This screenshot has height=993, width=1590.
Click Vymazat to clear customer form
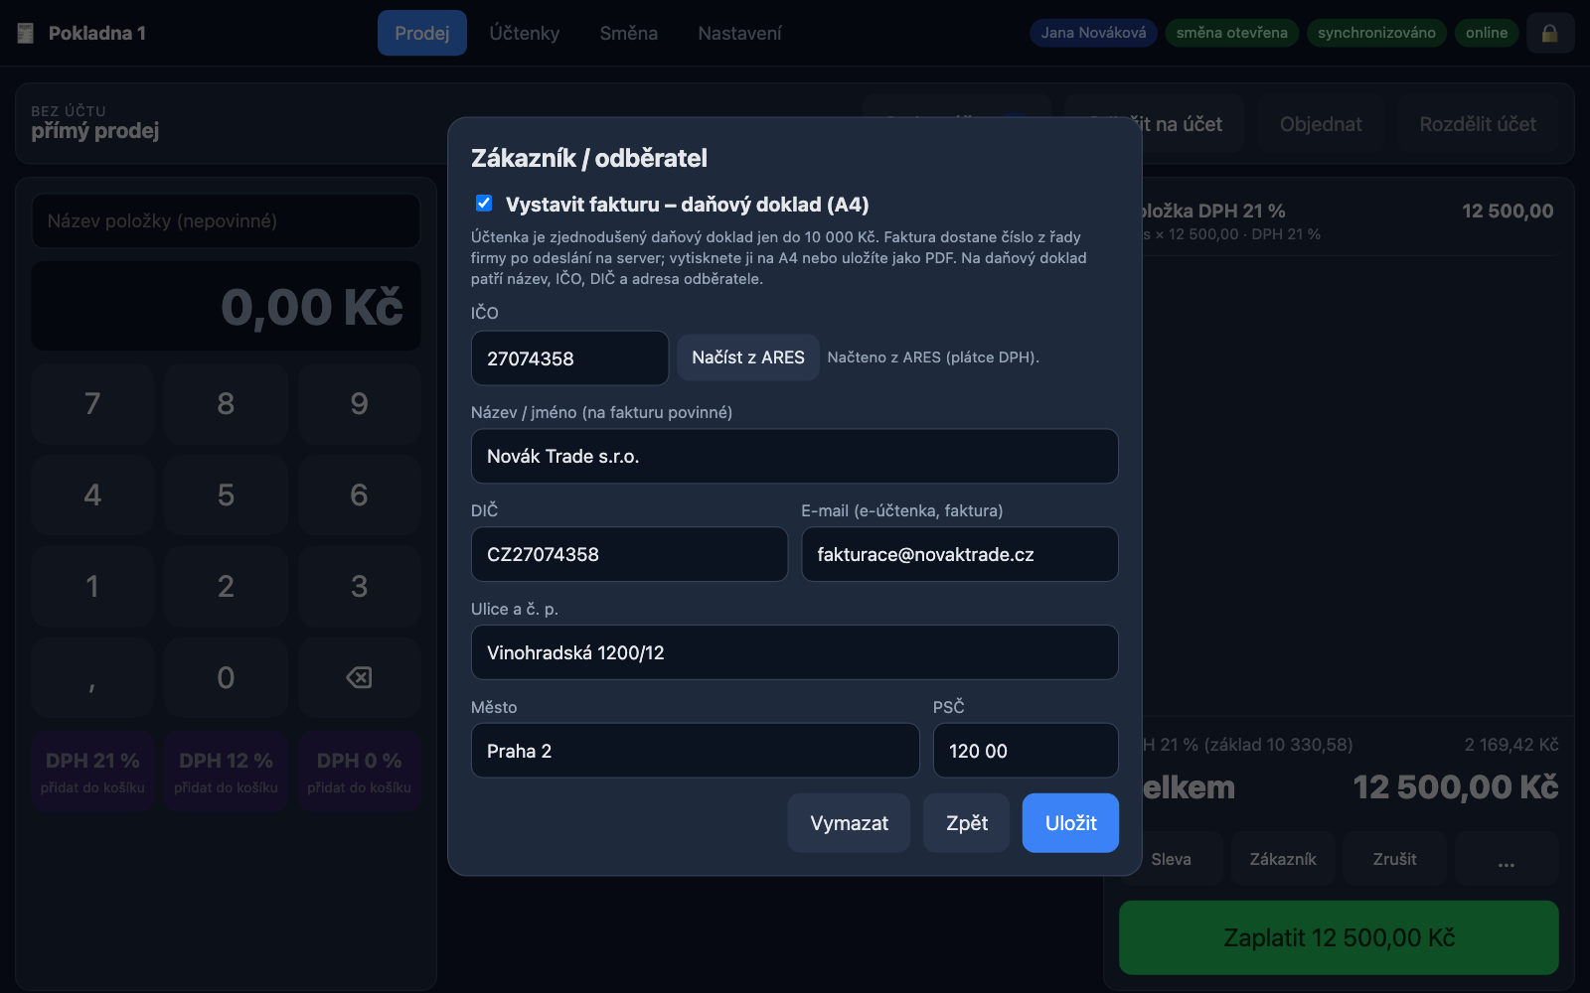click(849, 823)
